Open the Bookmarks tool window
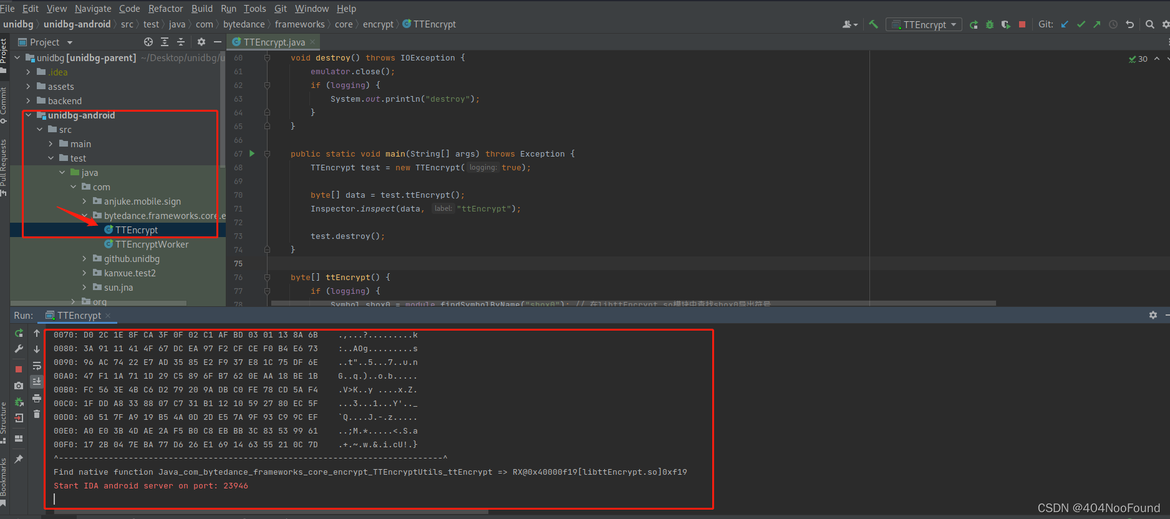Viewport: 1170px width, 519px height. click(x=4, y=482)
